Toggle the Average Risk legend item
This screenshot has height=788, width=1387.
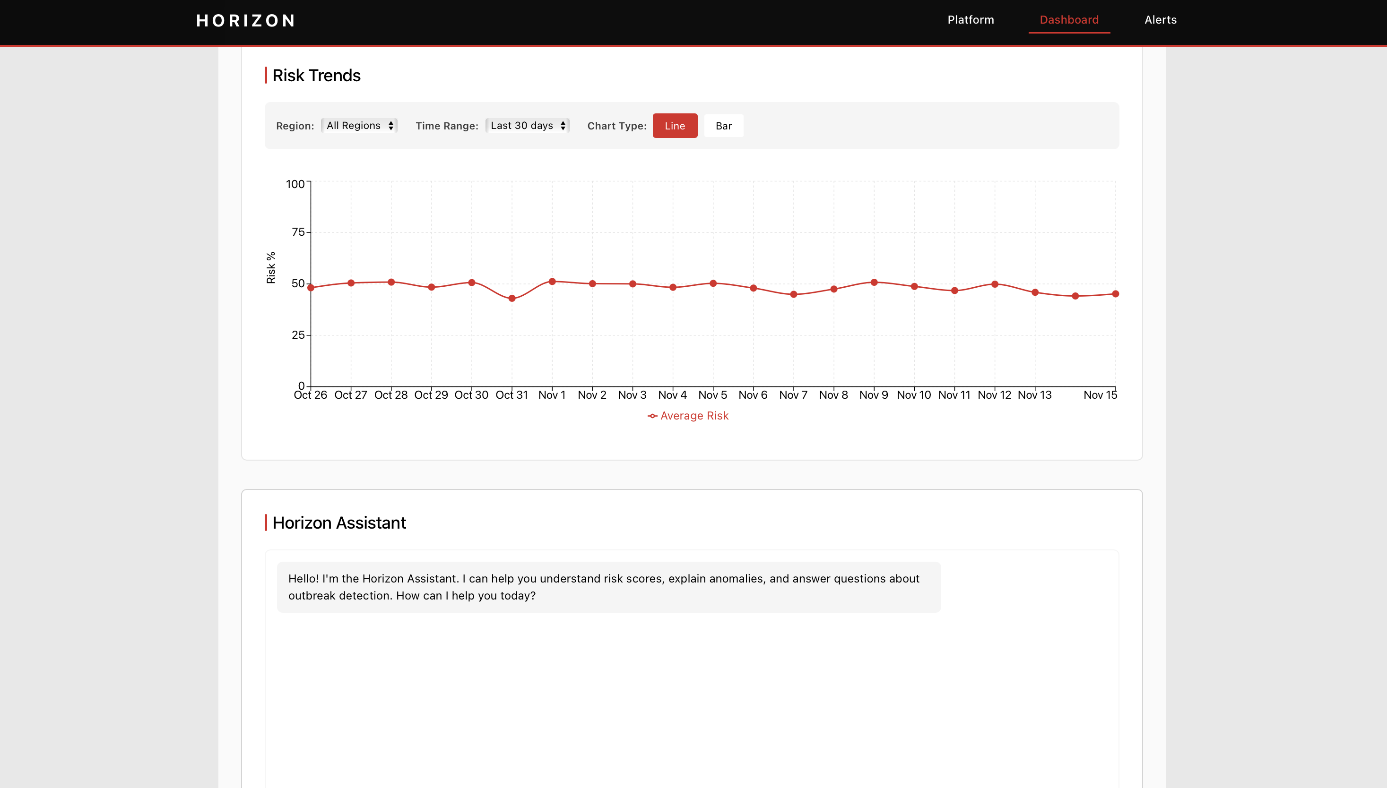coord(694,416)
